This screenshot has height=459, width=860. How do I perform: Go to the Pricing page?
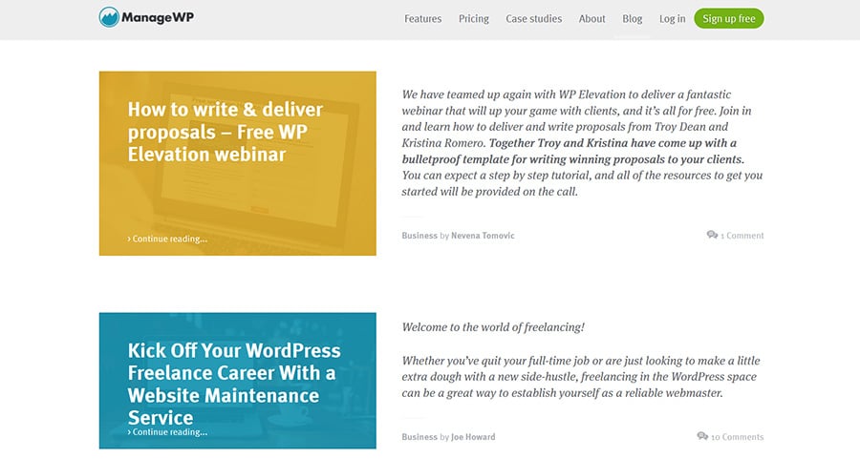473,19
